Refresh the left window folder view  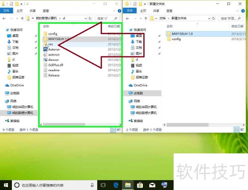tap(90, 18)
